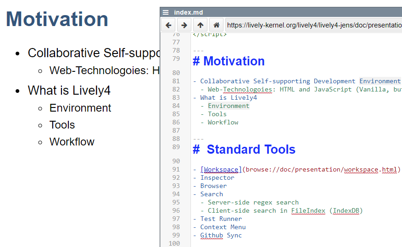
Task: Go forward with the right arrow button
Action: 184,25
